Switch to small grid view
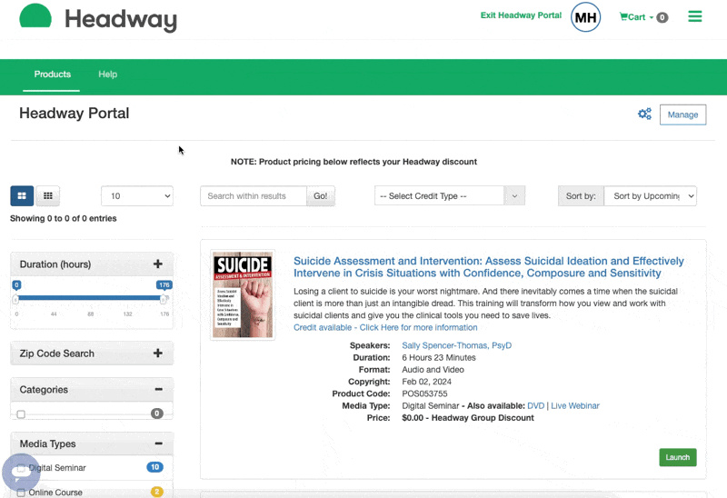The height and width of the screenshot is (498, 727). coord(48,195)
